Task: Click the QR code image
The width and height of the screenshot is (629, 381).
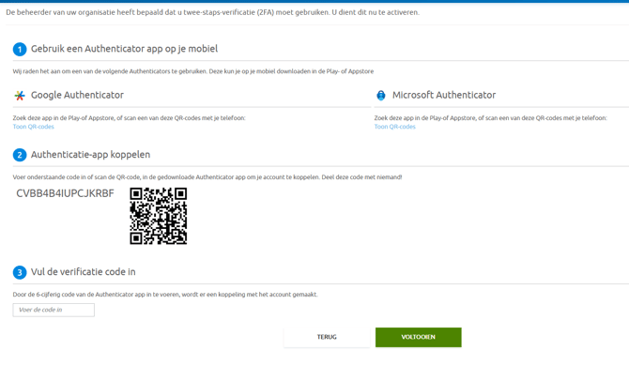Action: point(158,216)
